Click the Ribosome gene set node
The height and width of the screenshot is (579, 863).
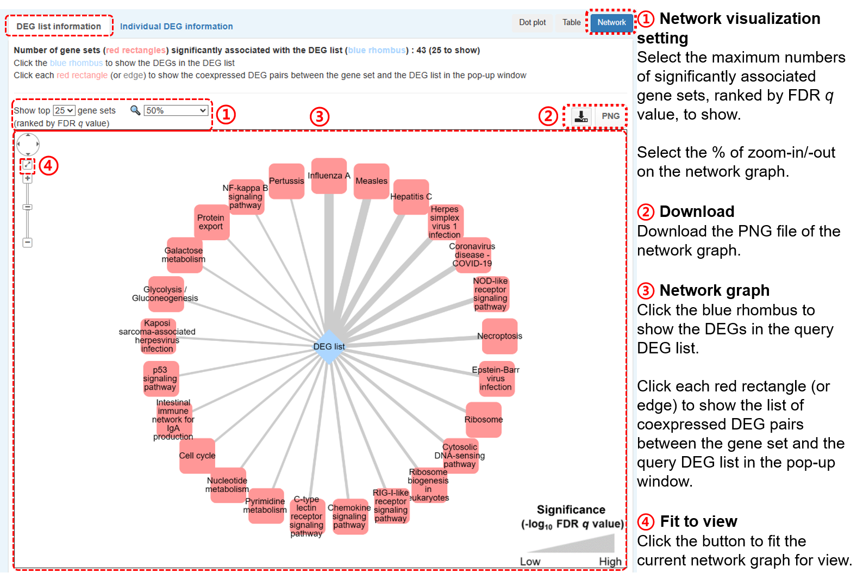click(x=483, y=420)
